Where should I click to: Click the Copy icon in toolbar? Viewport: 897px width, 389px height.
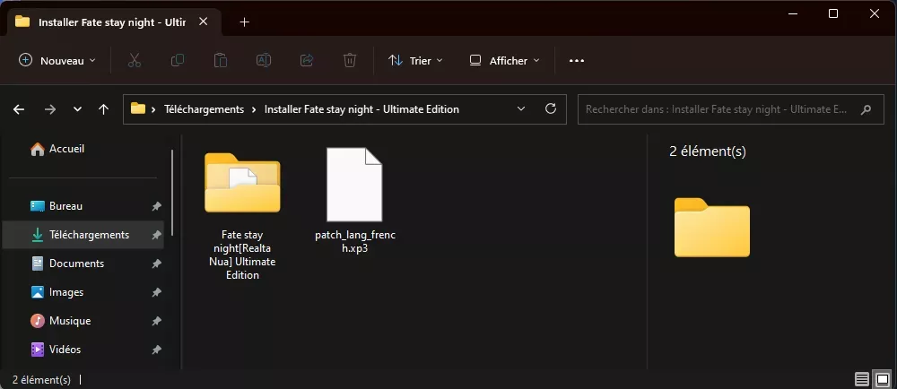coord(178,60)
